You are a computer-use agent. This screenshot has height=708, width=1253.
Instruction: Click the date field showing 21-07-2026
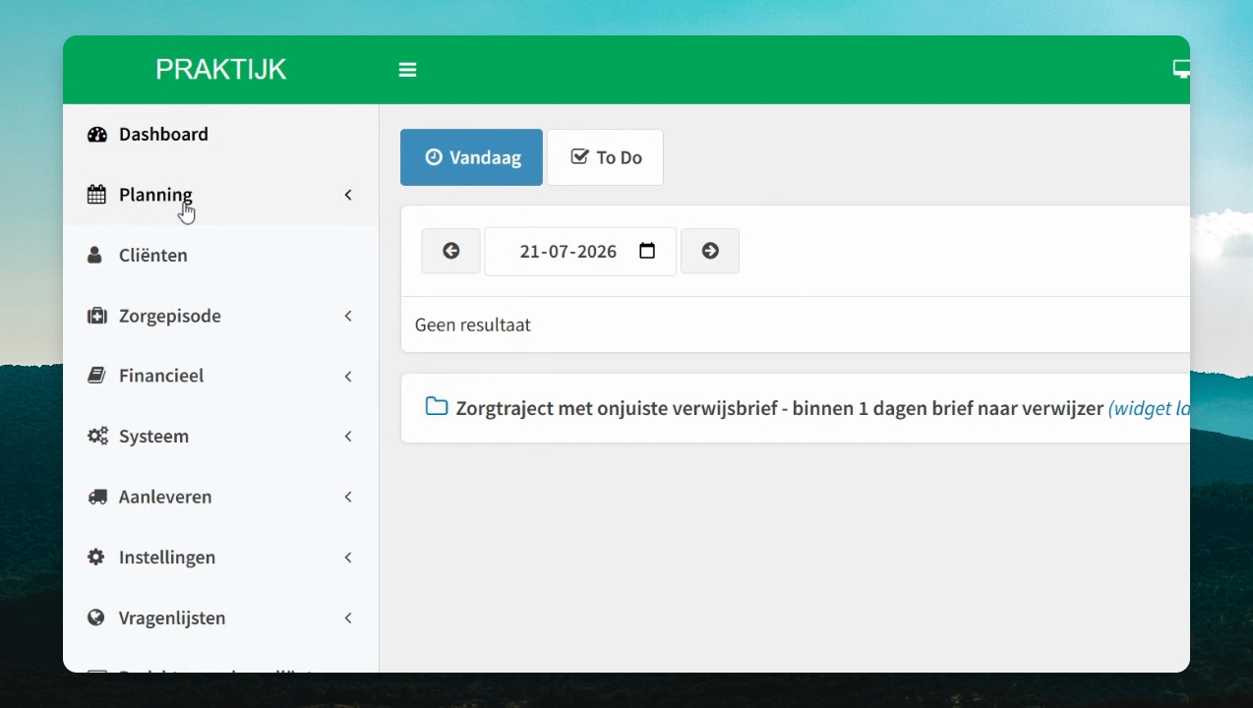point(580,251)
